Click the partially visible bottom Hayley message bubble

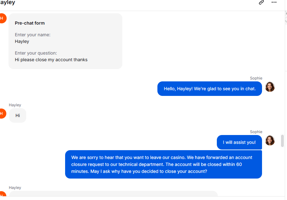click(113, 194)
